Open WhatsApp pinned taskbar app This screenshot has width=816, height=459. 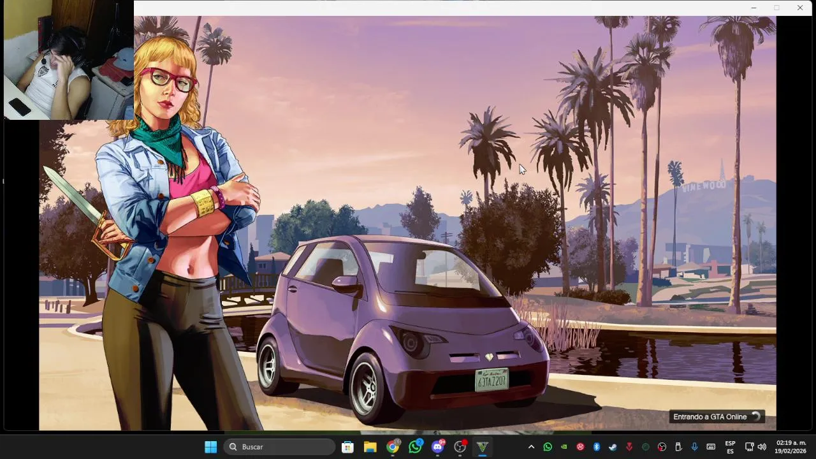click(415, 447)
